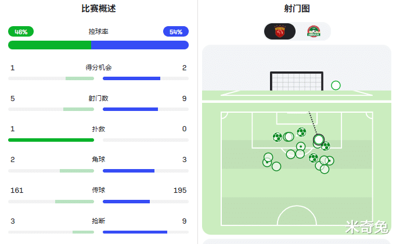Image resolution: width=396 pixels, height=244 pixels.
Task: Select the red Shanghai Port team crest
Action: pyautogui.click(x=279, y=31)
